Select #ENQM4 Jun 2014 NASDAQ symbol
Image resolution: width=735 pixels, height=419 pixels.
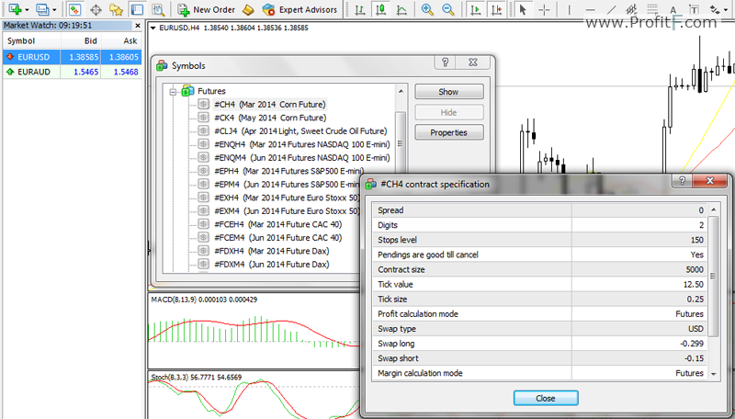pos(302,158)
